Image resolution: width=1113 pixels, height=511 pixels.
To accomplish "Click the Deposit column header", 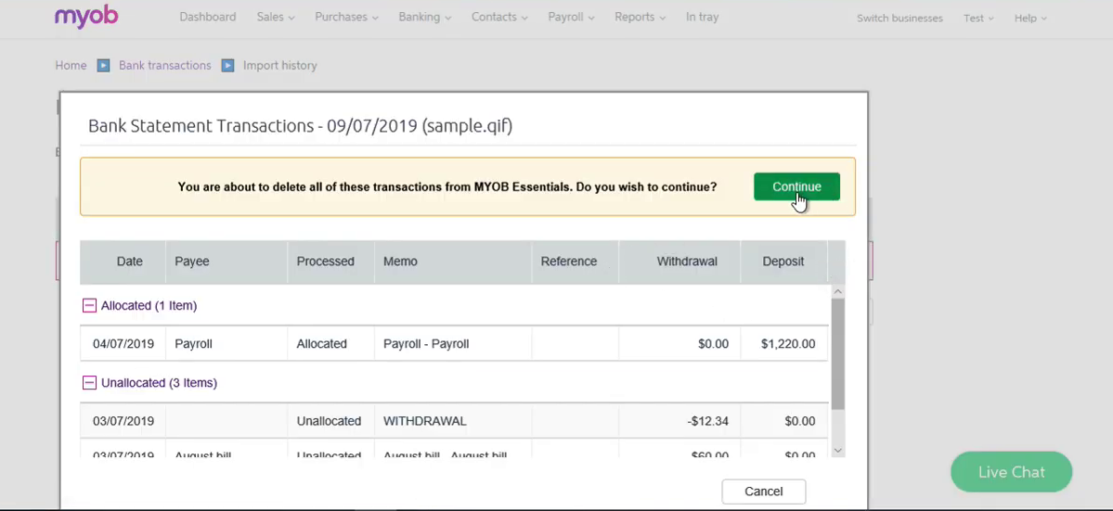I will 783,262.
